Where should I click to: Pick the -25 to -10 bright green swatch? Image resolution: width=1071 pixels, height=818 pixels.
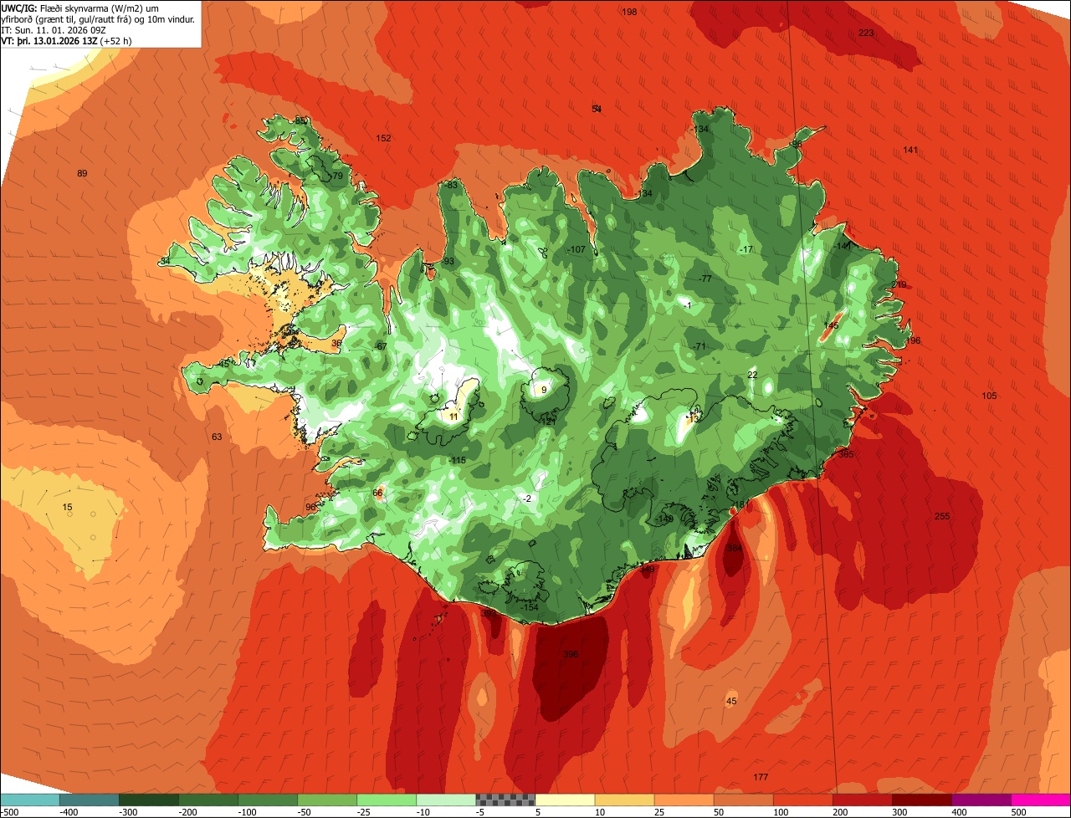click(x=386, y=800)
